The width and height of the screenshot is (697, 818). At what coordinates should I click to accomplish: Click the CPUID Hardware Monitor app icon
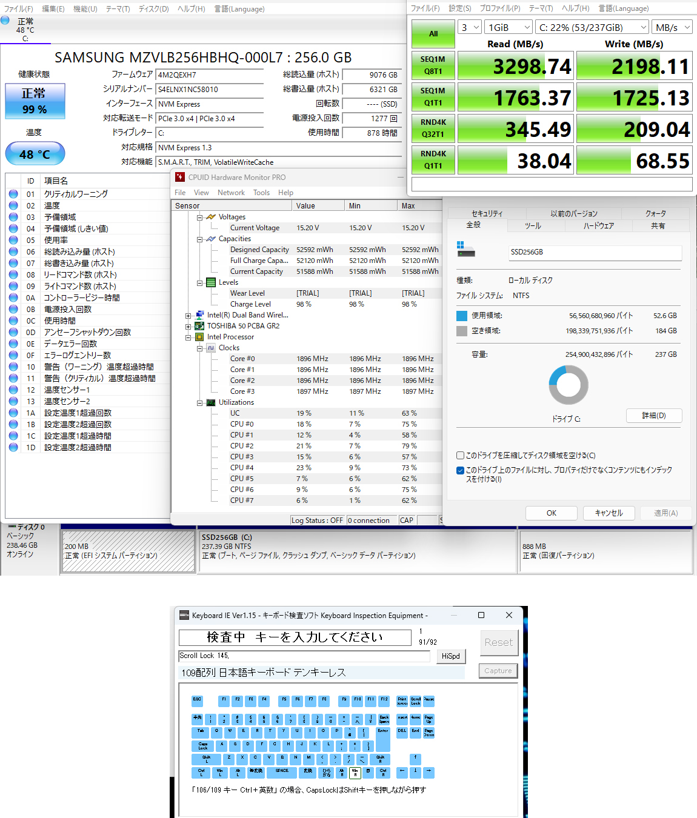pyautogui.click(x=179, y=177)
